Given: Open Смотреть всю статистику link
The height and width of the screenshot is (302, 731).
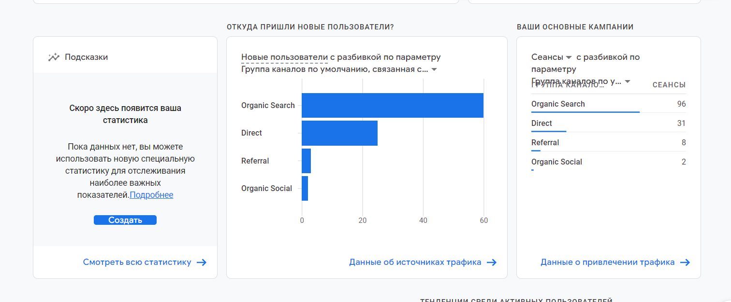Looking at the screenshot, I should pos(137,262).
